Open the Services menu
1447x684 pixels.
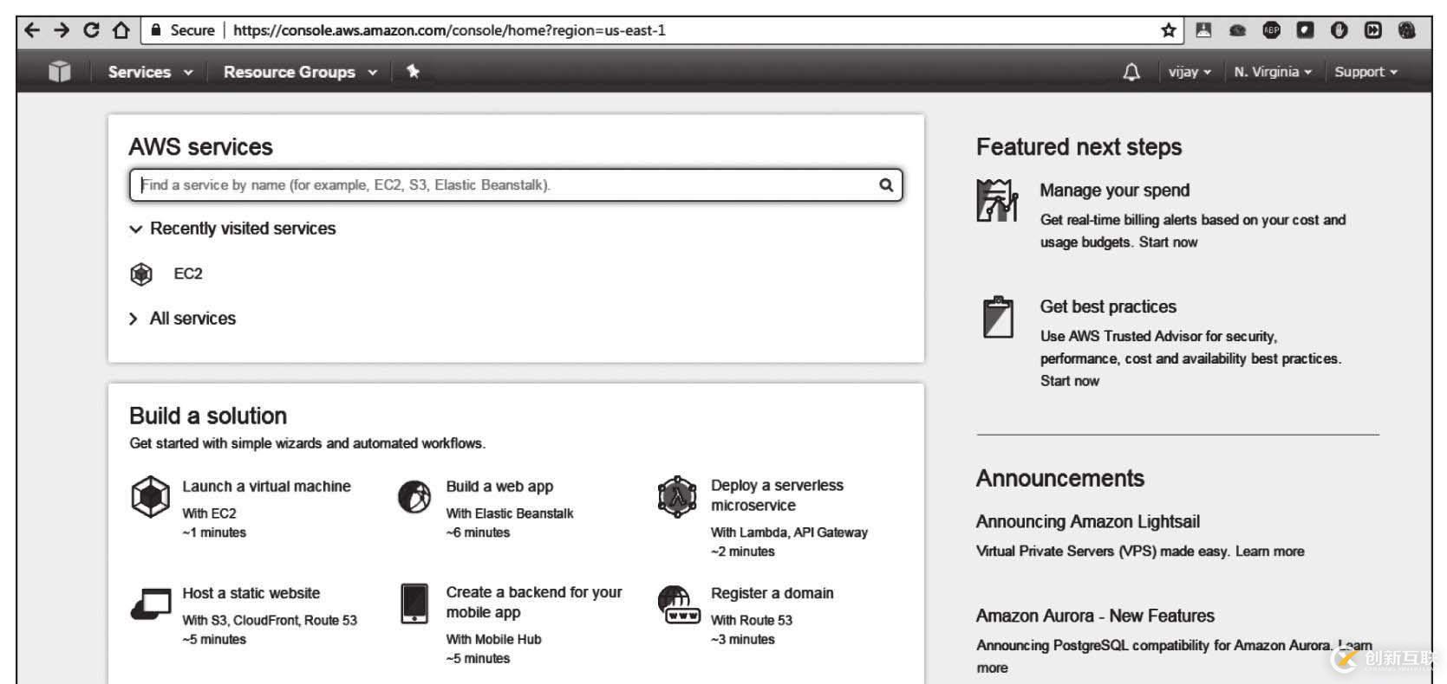[149, 72]
